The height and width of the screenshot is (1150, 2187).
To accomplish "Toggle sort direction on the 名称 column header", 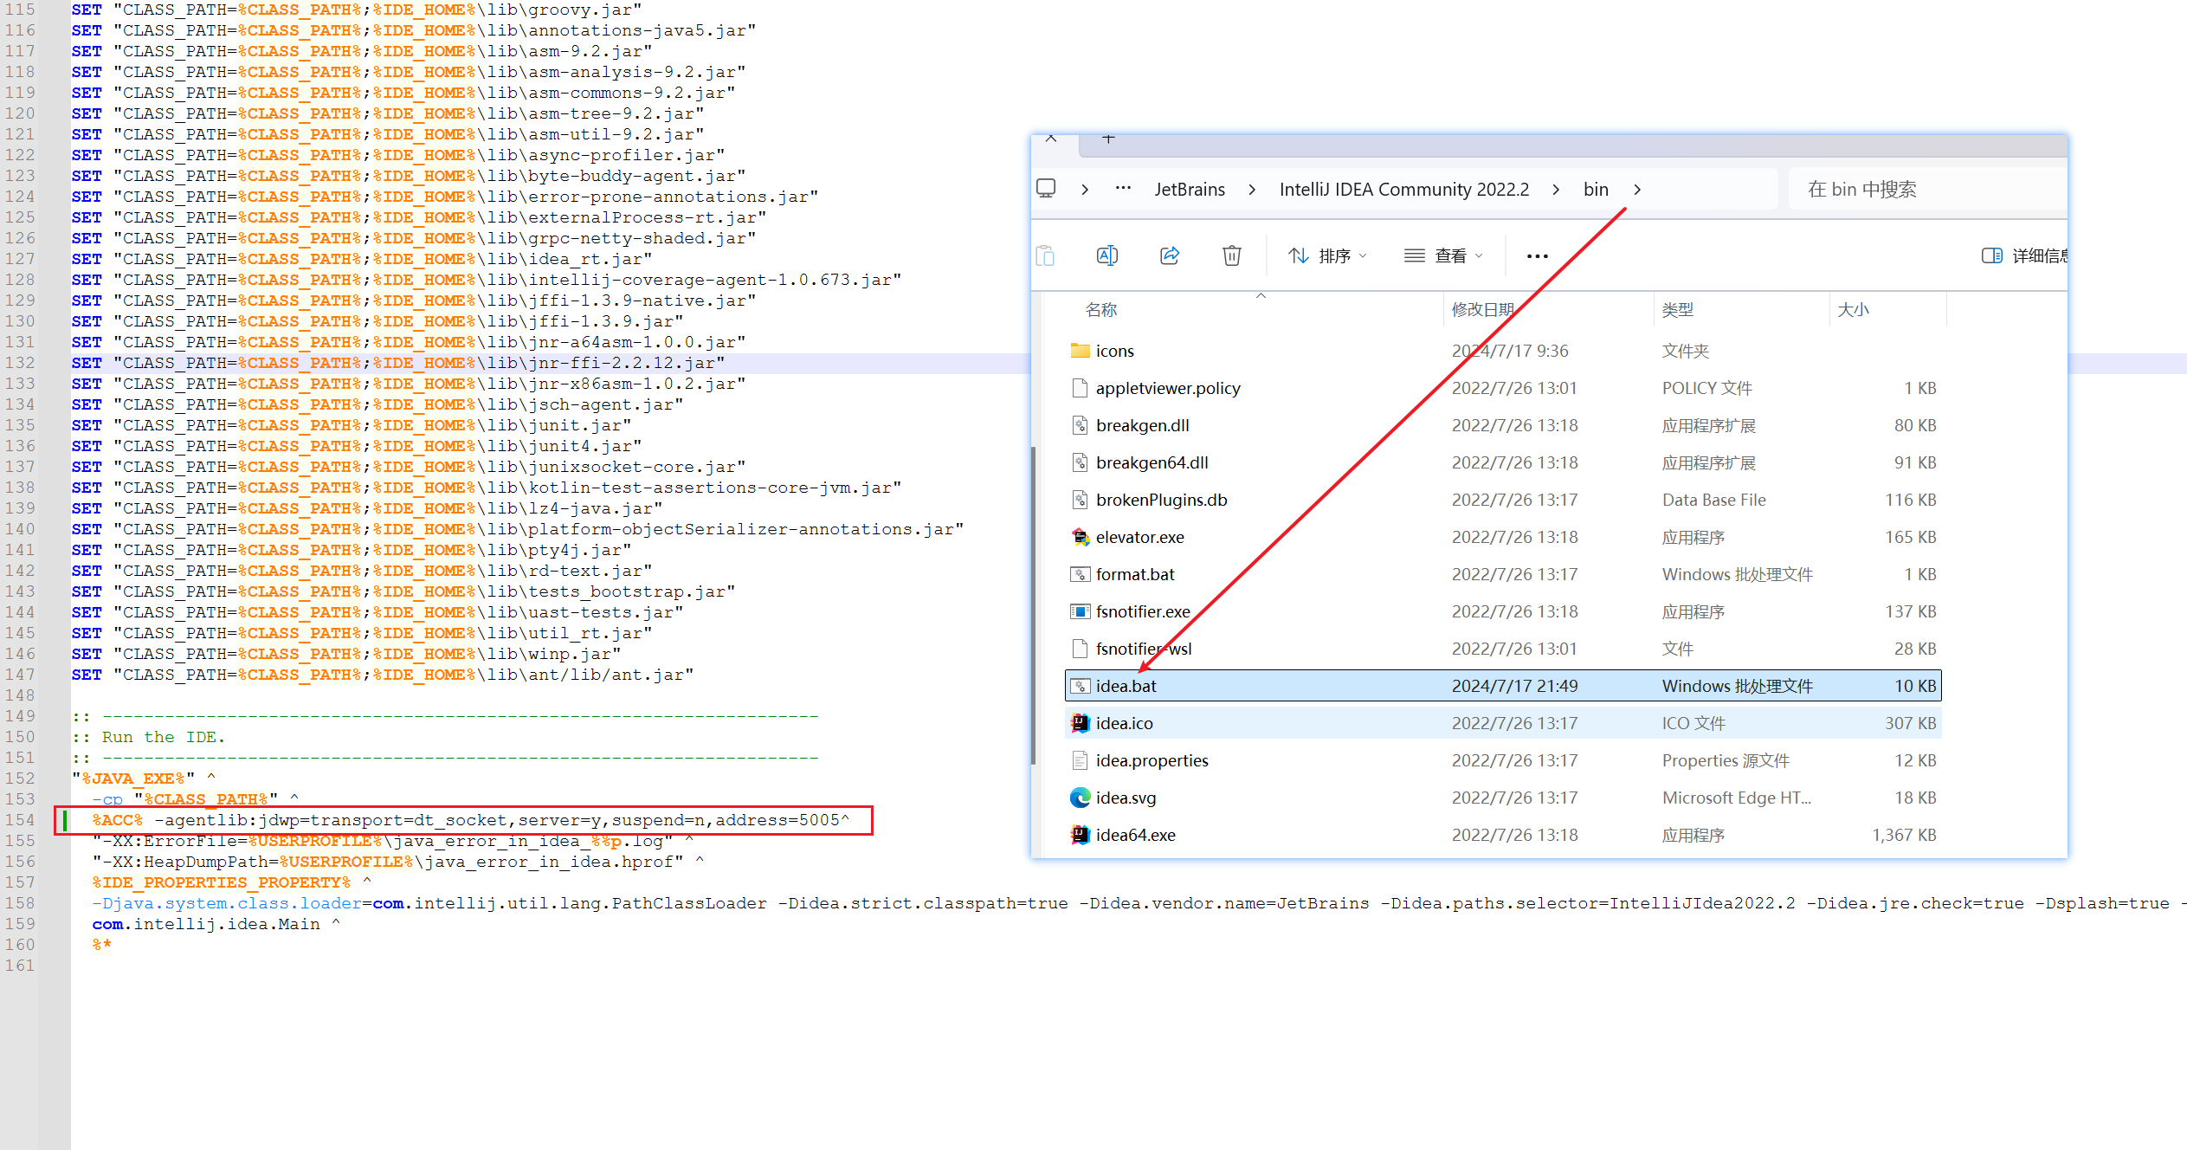I will [1100, 308].
